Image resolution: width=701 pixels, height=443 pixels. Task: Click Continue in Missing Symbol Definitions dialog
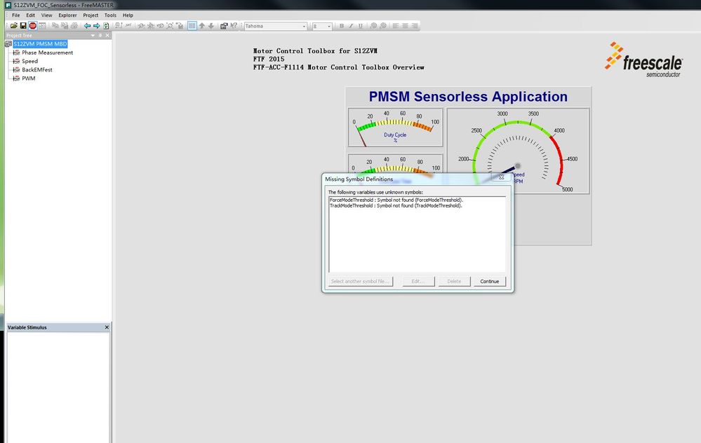490,281
